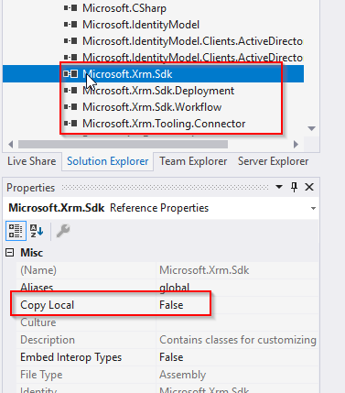Click the Microsoft.Xrm.Sdk reference icon
Image resolution: width=345 pixels, height=393 pixels.
coord(70,74)
